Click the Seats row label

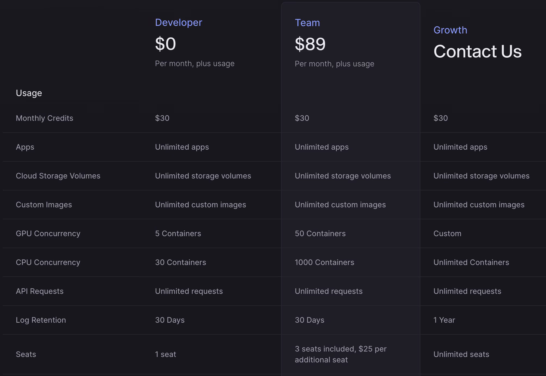(26, 354)
